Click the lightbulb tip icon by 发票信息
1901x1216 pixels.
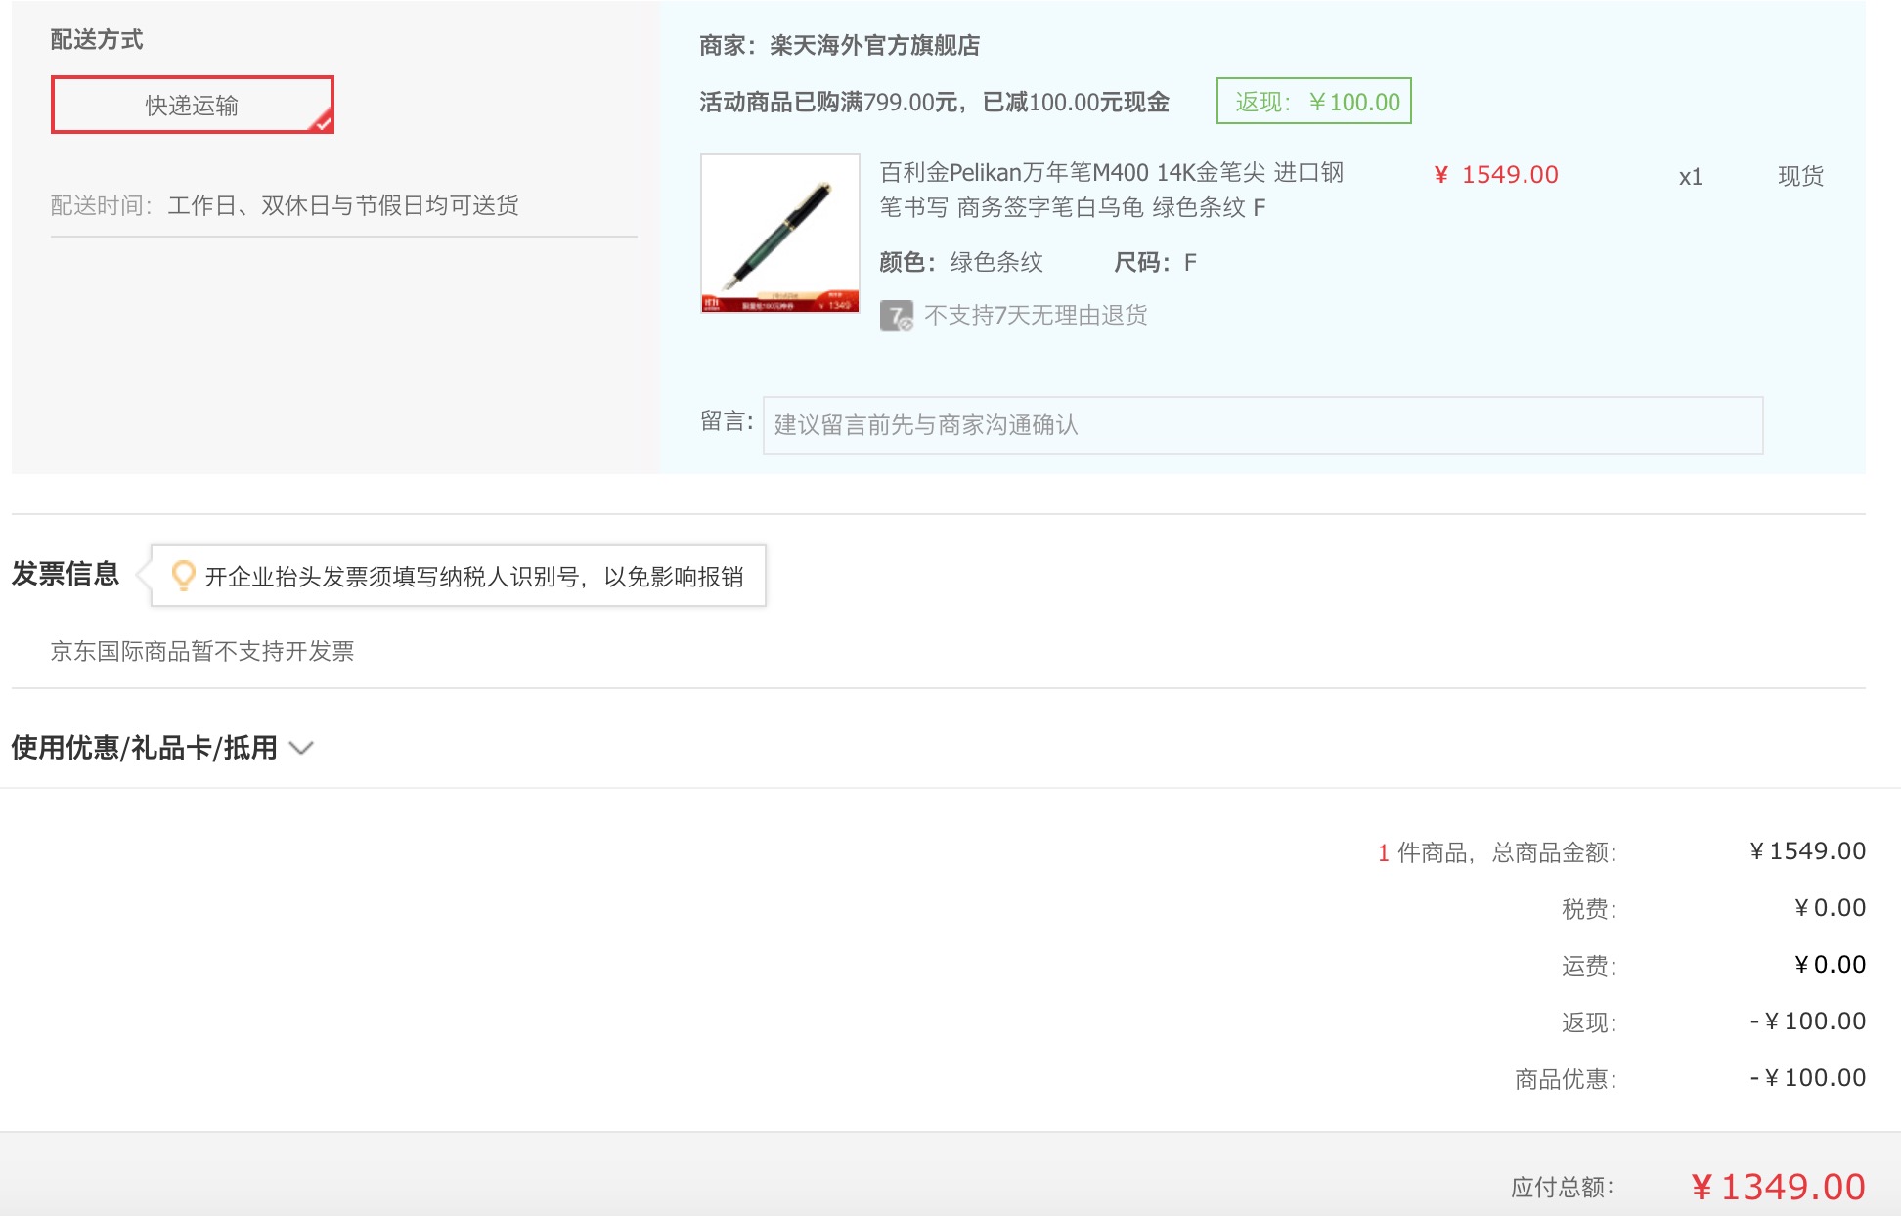coord(183,576)
